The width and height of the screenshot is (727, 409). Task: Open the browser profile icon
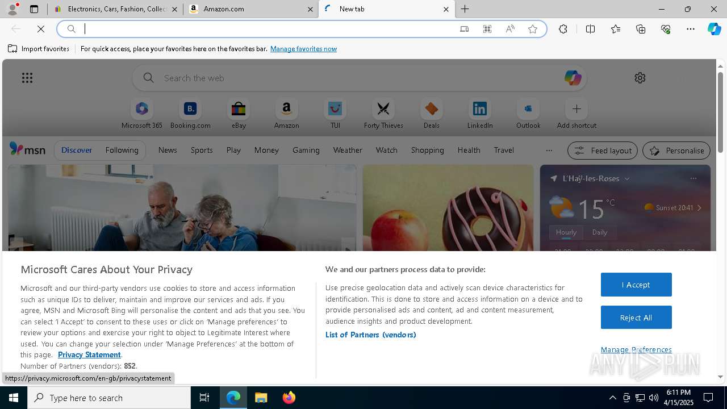(12, 9)
